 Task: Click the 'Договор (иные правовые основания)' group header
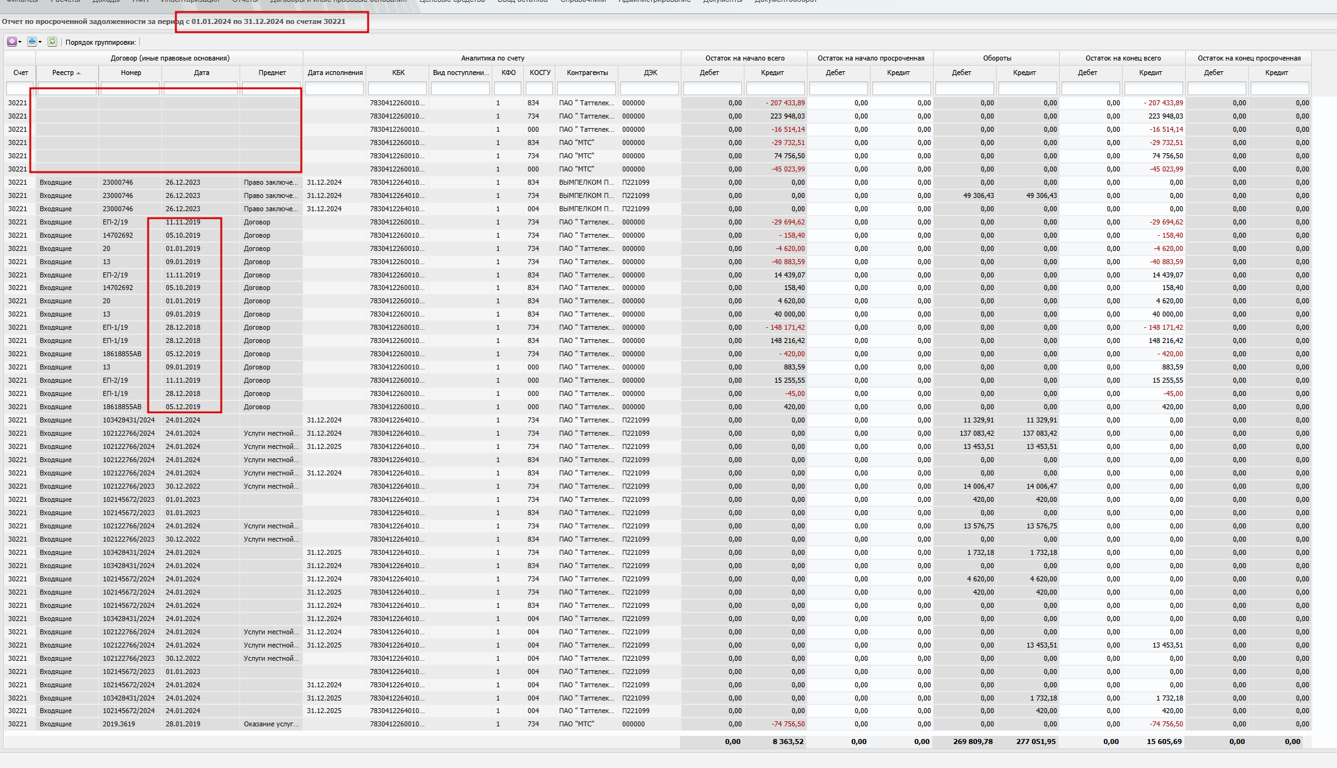170,58
